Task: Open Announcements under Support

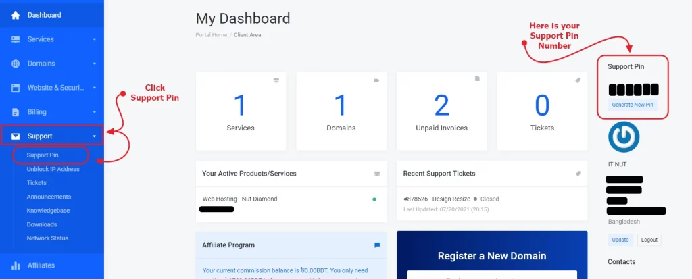Action: click(49, 197)
